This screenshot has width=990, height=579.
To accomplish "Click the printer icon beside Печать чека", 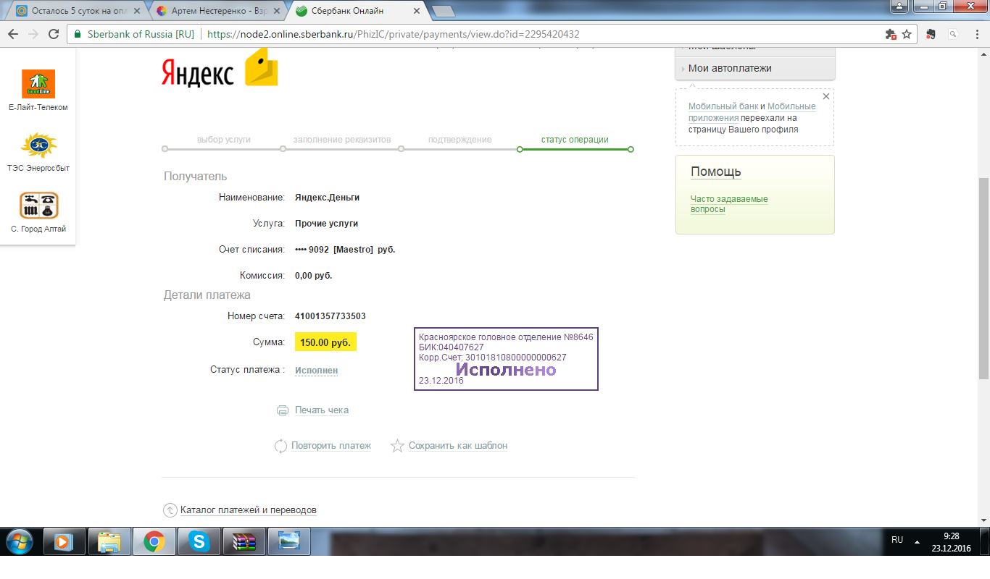I will (283, 410).
